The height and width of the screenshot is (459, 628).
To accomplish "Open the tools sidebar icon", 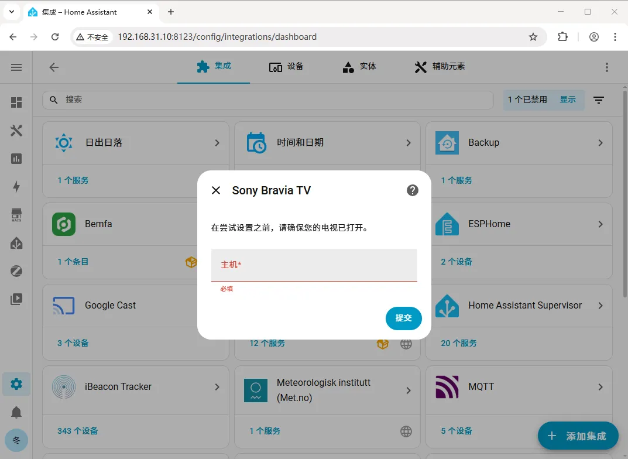I will 16,131.
